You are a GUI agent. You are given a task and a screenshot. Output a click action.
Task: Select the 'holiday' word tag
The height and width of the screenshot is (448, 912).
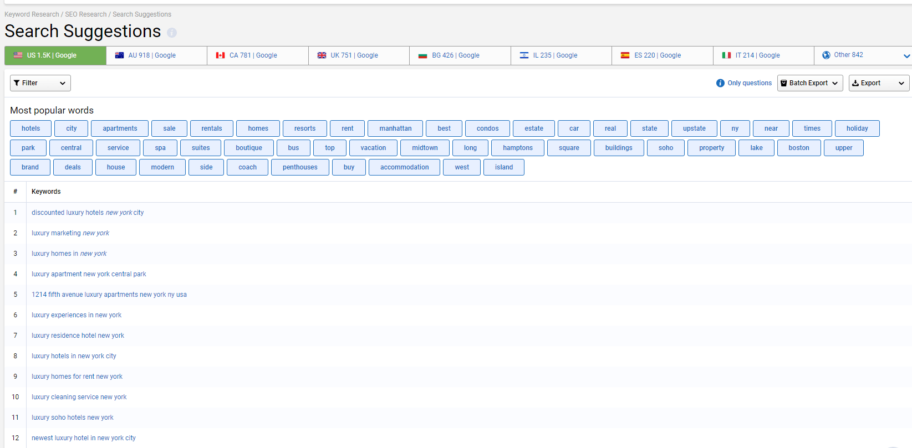[857, 128]
